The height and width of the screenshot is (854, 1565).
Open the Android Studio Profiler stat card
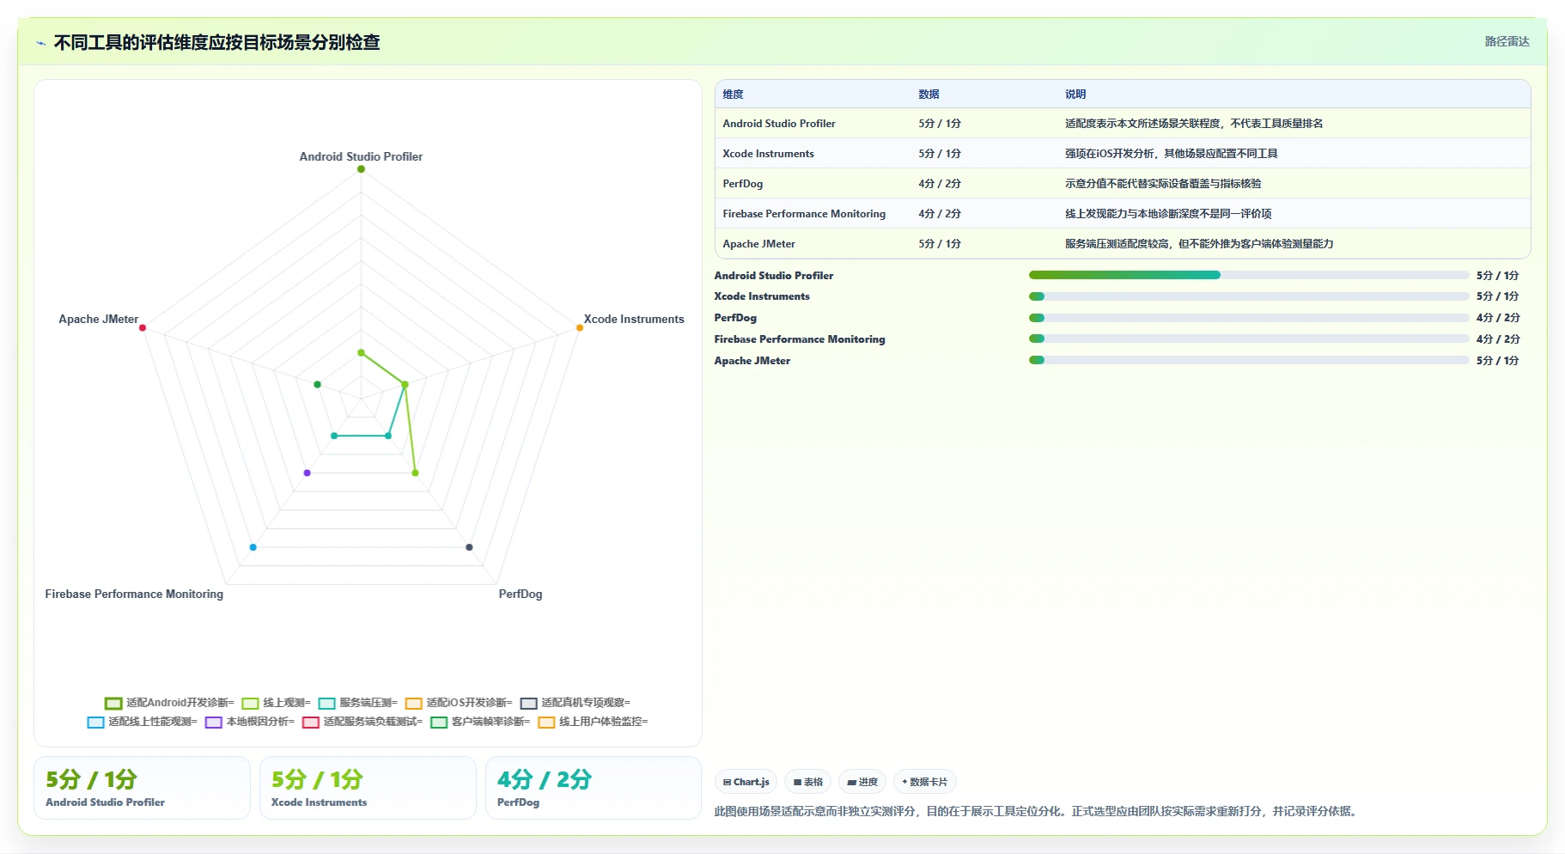142,788
